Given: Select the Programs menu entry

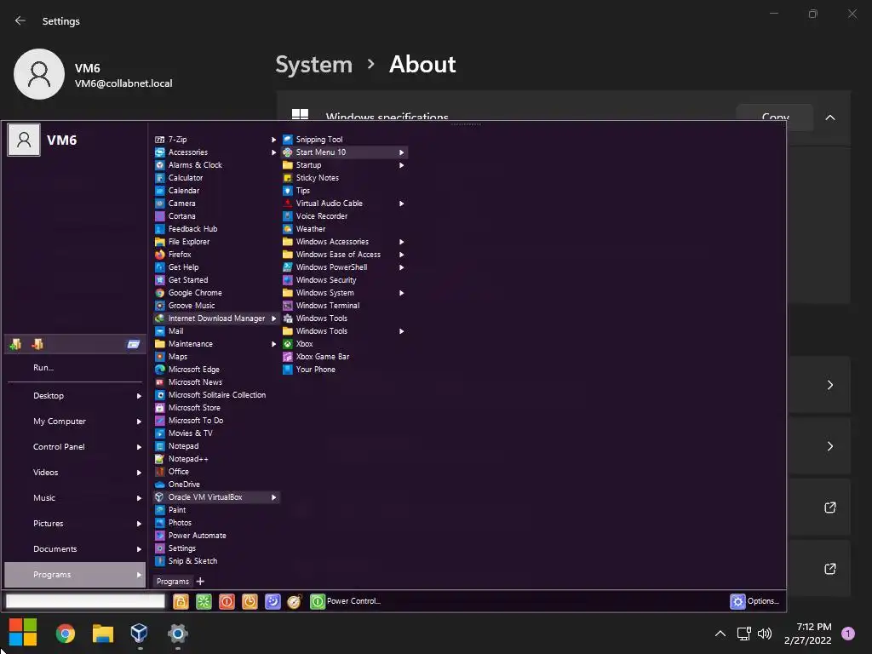Looking at the screenshot, I should pyautogui.click(x=75, y=575).
